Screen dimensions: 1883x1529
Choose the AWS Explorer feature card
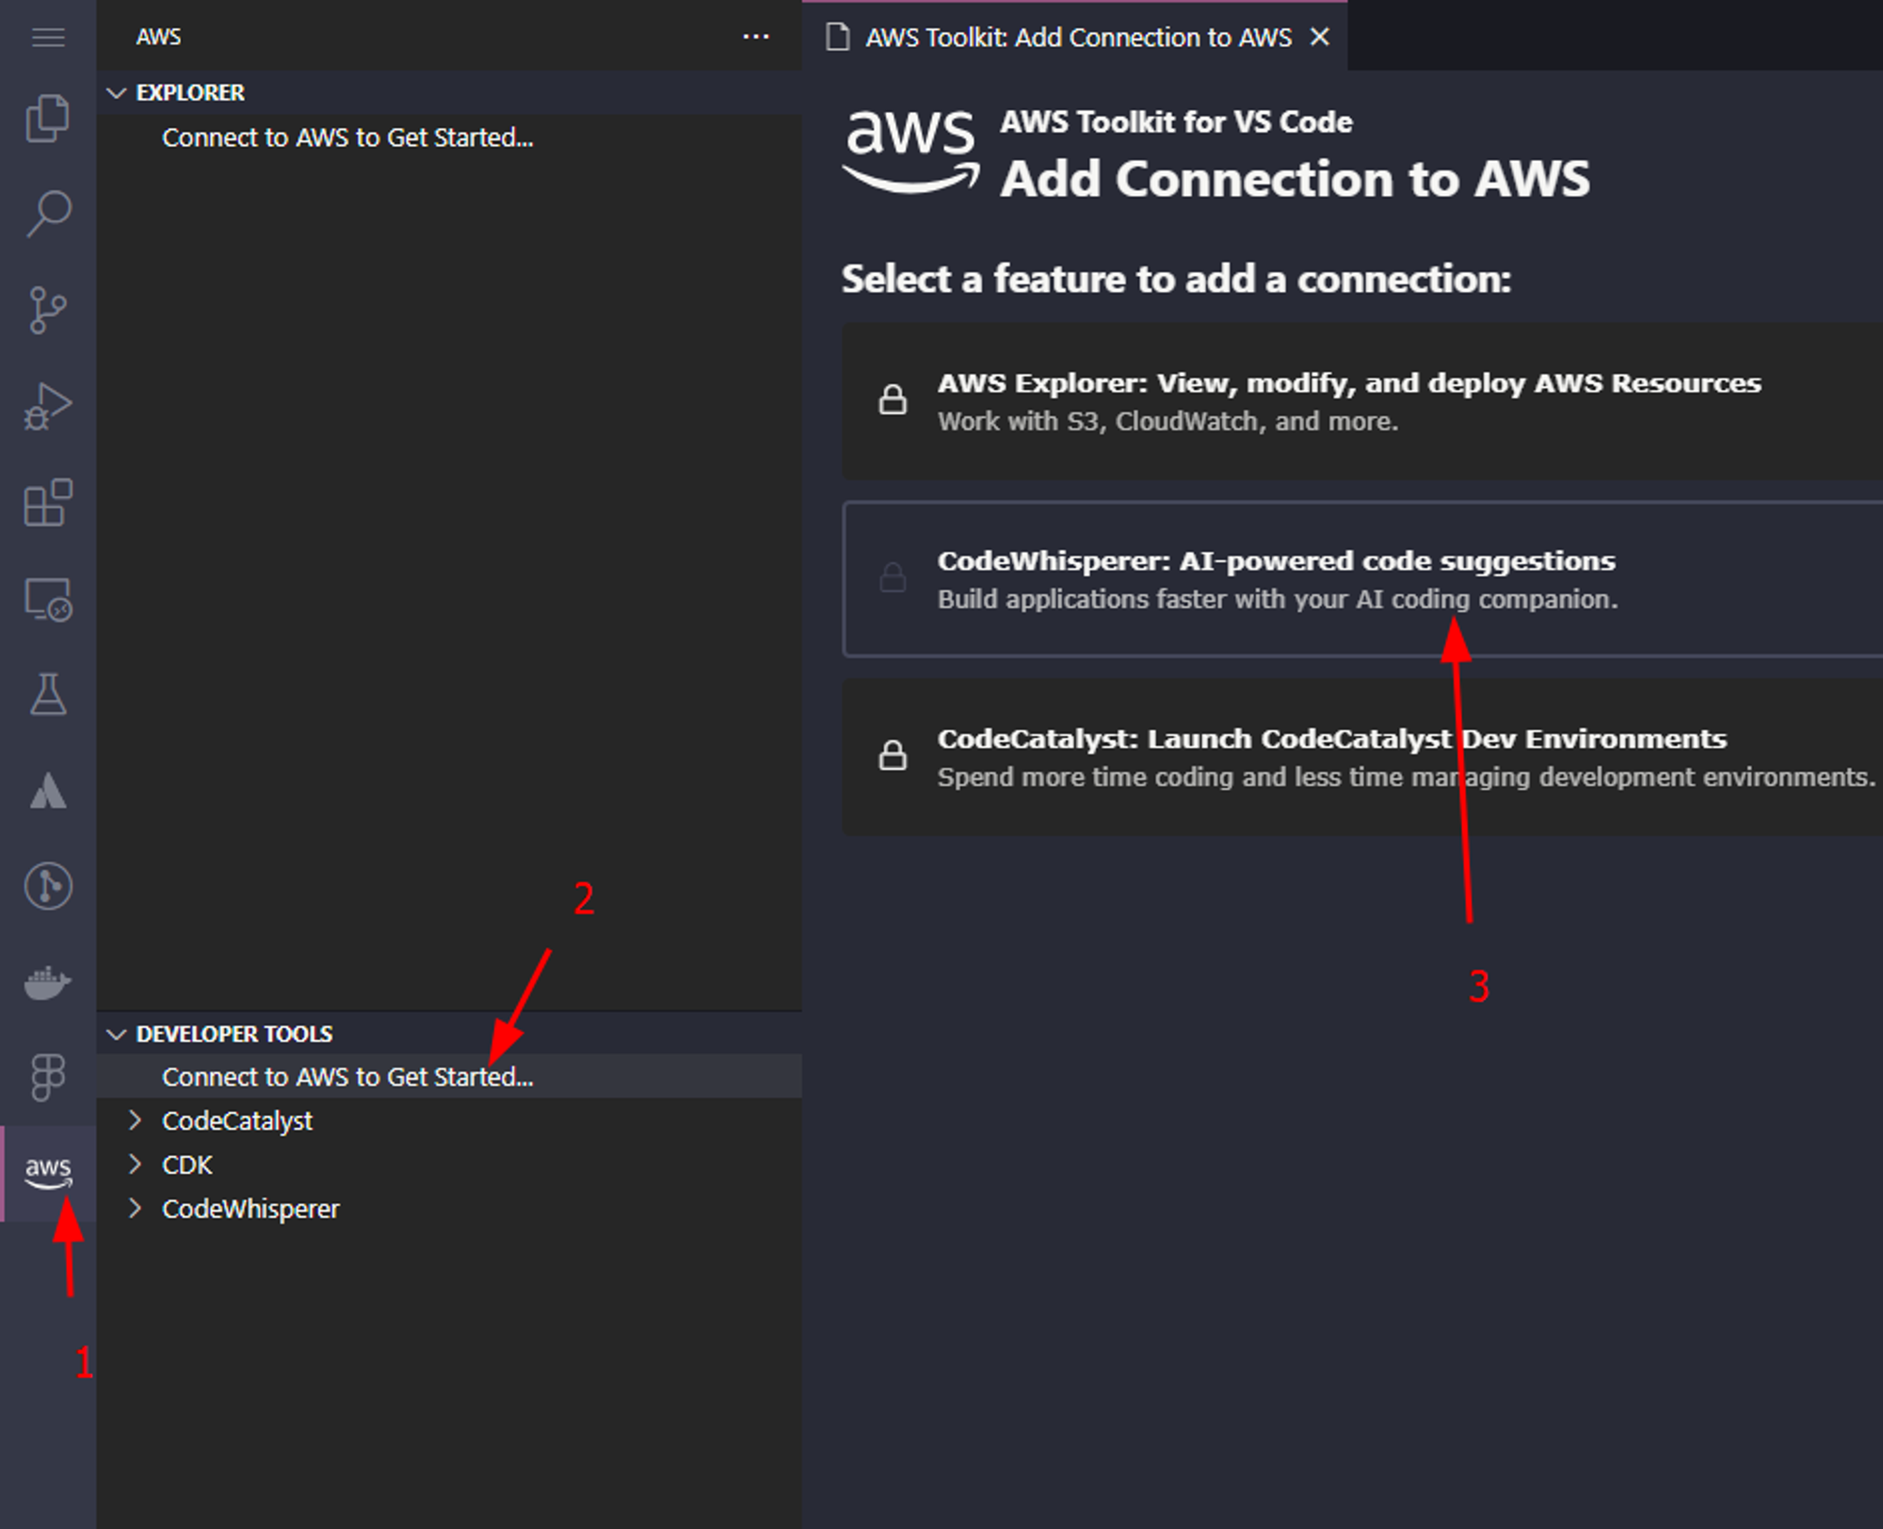click(x=1361, y=401)
